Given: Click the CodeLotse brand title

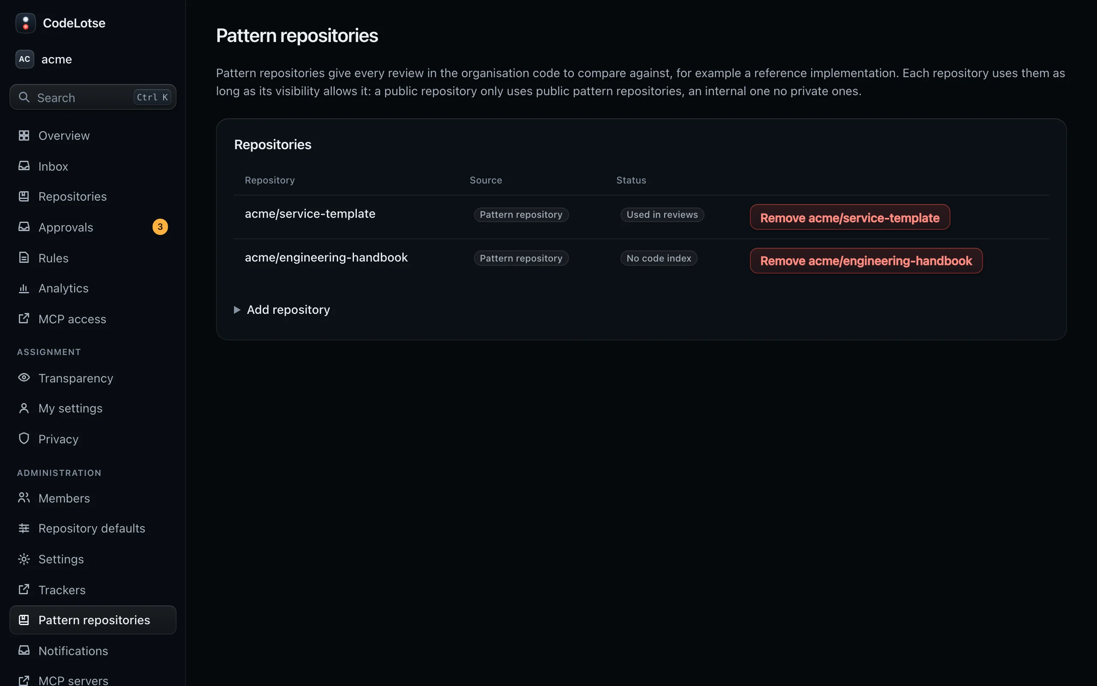Looking at the screenshot, I should pos(74,23).
